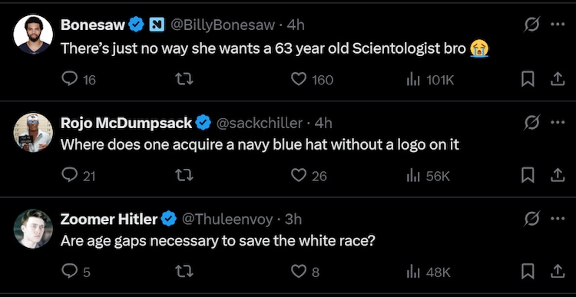
Task: View analytics on 101K views tweet
Action: pyautogui.click(x=430, y=79)
